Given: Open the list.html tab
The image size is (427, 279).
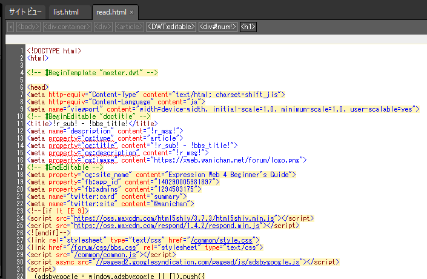Looking at the screenshot, I should [66, 12].
